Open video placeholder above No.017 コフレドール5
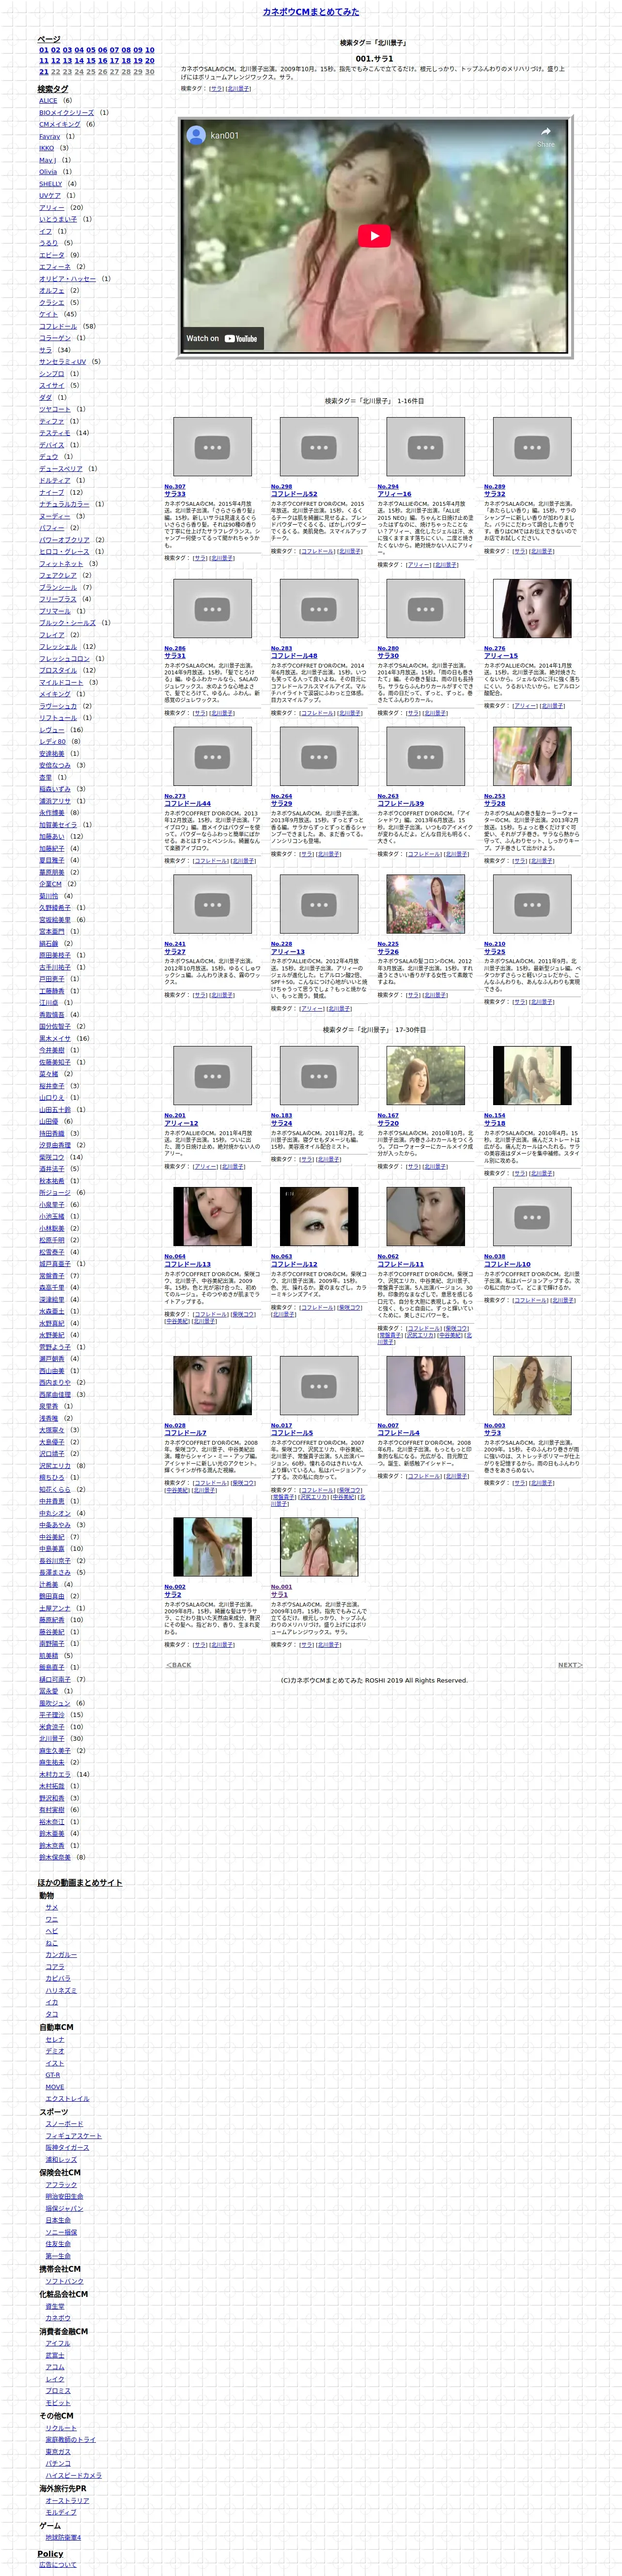The height and width of the screenshot is (2576, 622). coord(319,1386)
